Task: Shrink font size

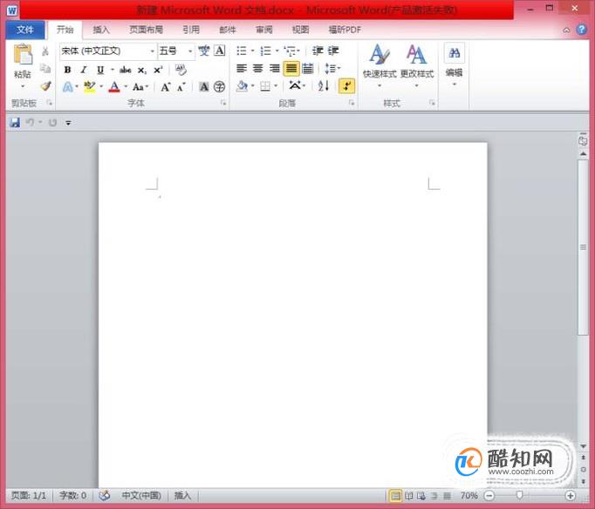Action: click(x=181, y=87)
